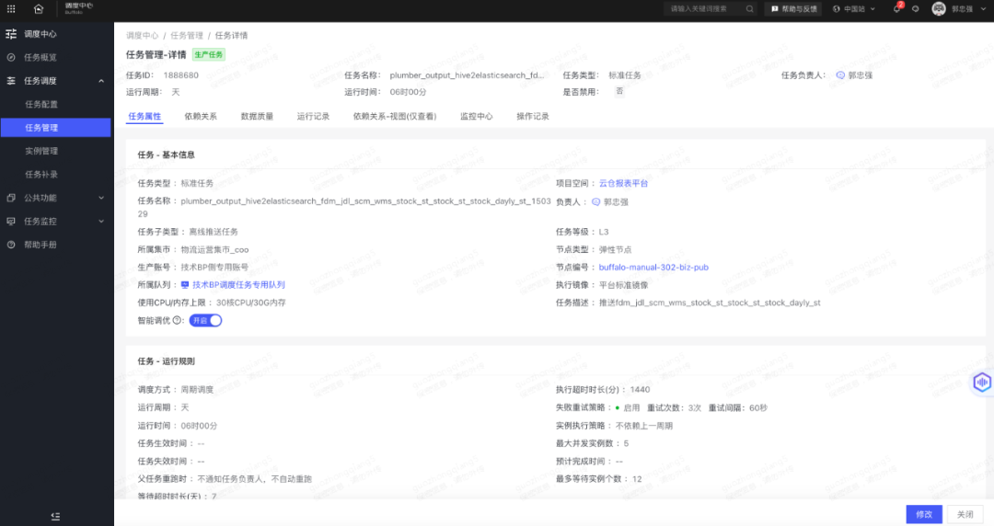Select the 任务属性 tab

(144, 117)
